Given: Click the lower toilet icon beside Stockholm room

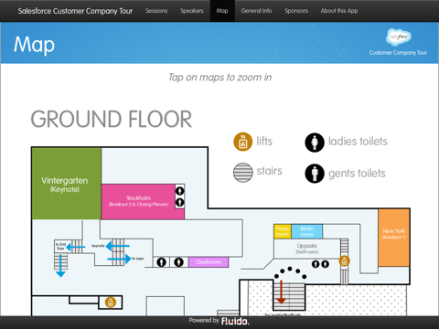Looking at the screenshot, I should pyautogui.click(x=180, y=202).
